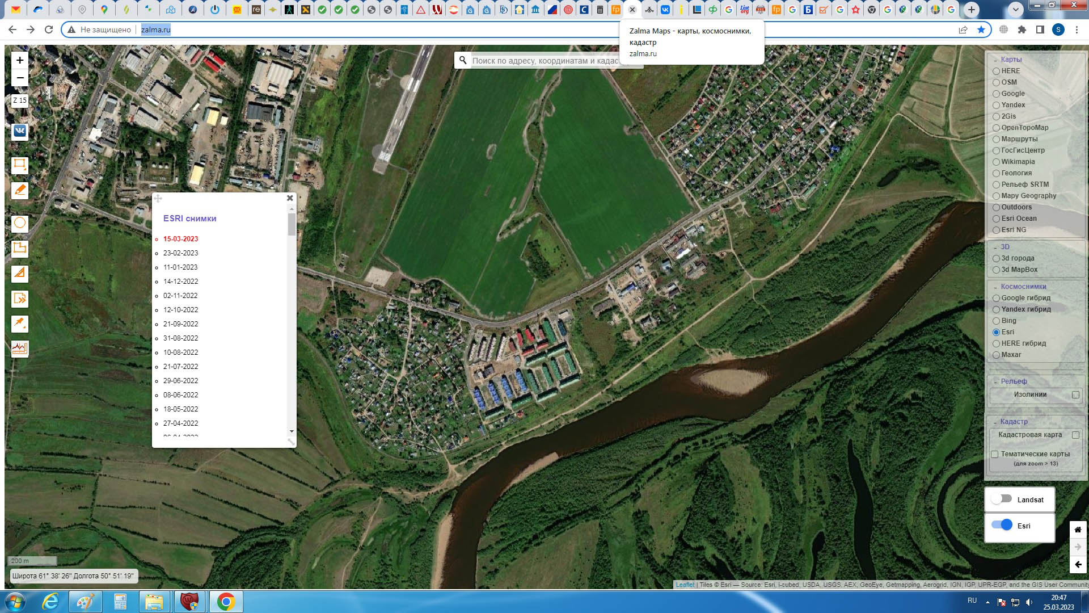Select the rectangle selection tool
Viewport: 1089px width, 613px height.
[20, 165]
